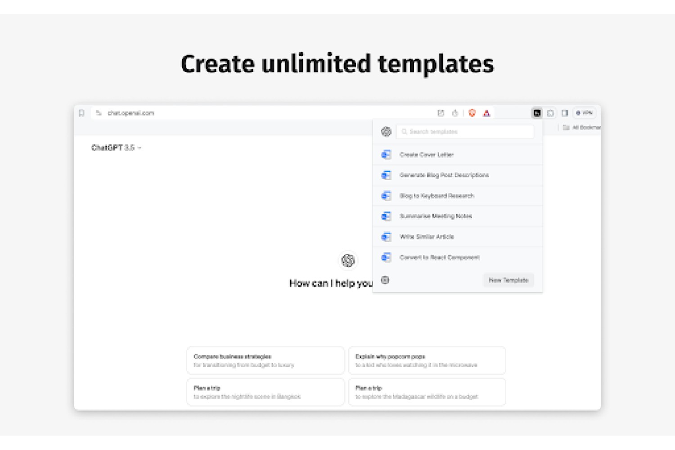Image resolution: width=675 pixels, height=450 pixels.
Task: Click the open-in-app icon in the address bar
Action: (441, 113)
